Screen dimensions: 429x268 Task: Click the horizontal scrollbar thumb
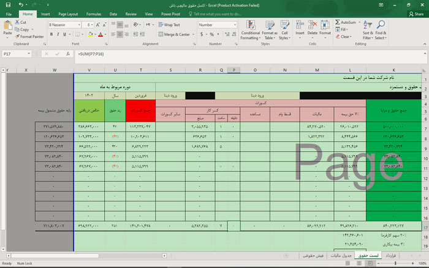coord(55,256)
